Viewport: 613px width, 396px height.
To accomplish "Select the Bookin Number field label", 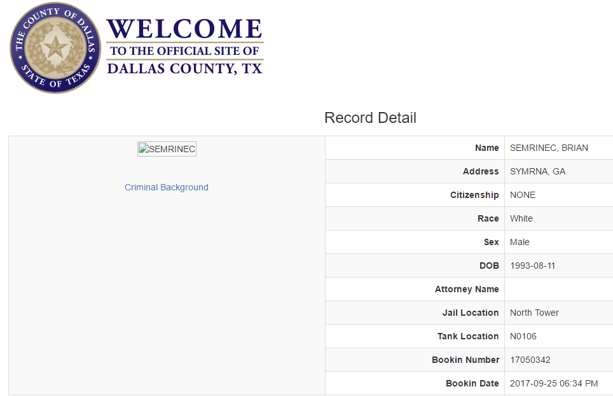I will tap(465, 360).
